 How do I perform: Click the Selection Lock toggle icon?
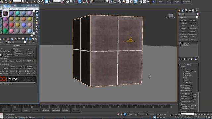122,114
